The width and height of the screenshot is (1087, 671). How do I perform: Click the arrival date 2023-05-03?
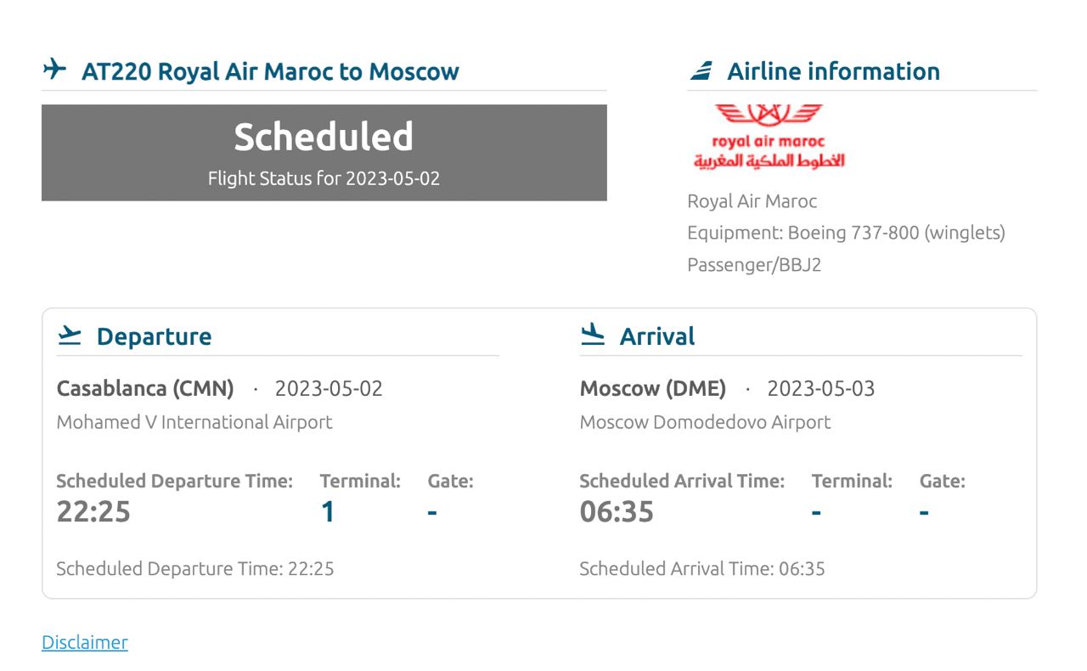point(820,388)
